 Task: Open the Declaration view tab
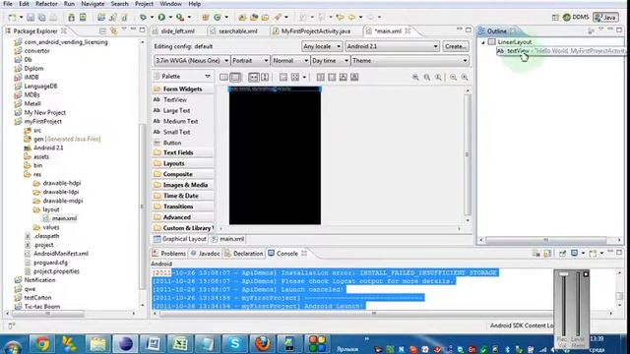click(x=244, y=254)
